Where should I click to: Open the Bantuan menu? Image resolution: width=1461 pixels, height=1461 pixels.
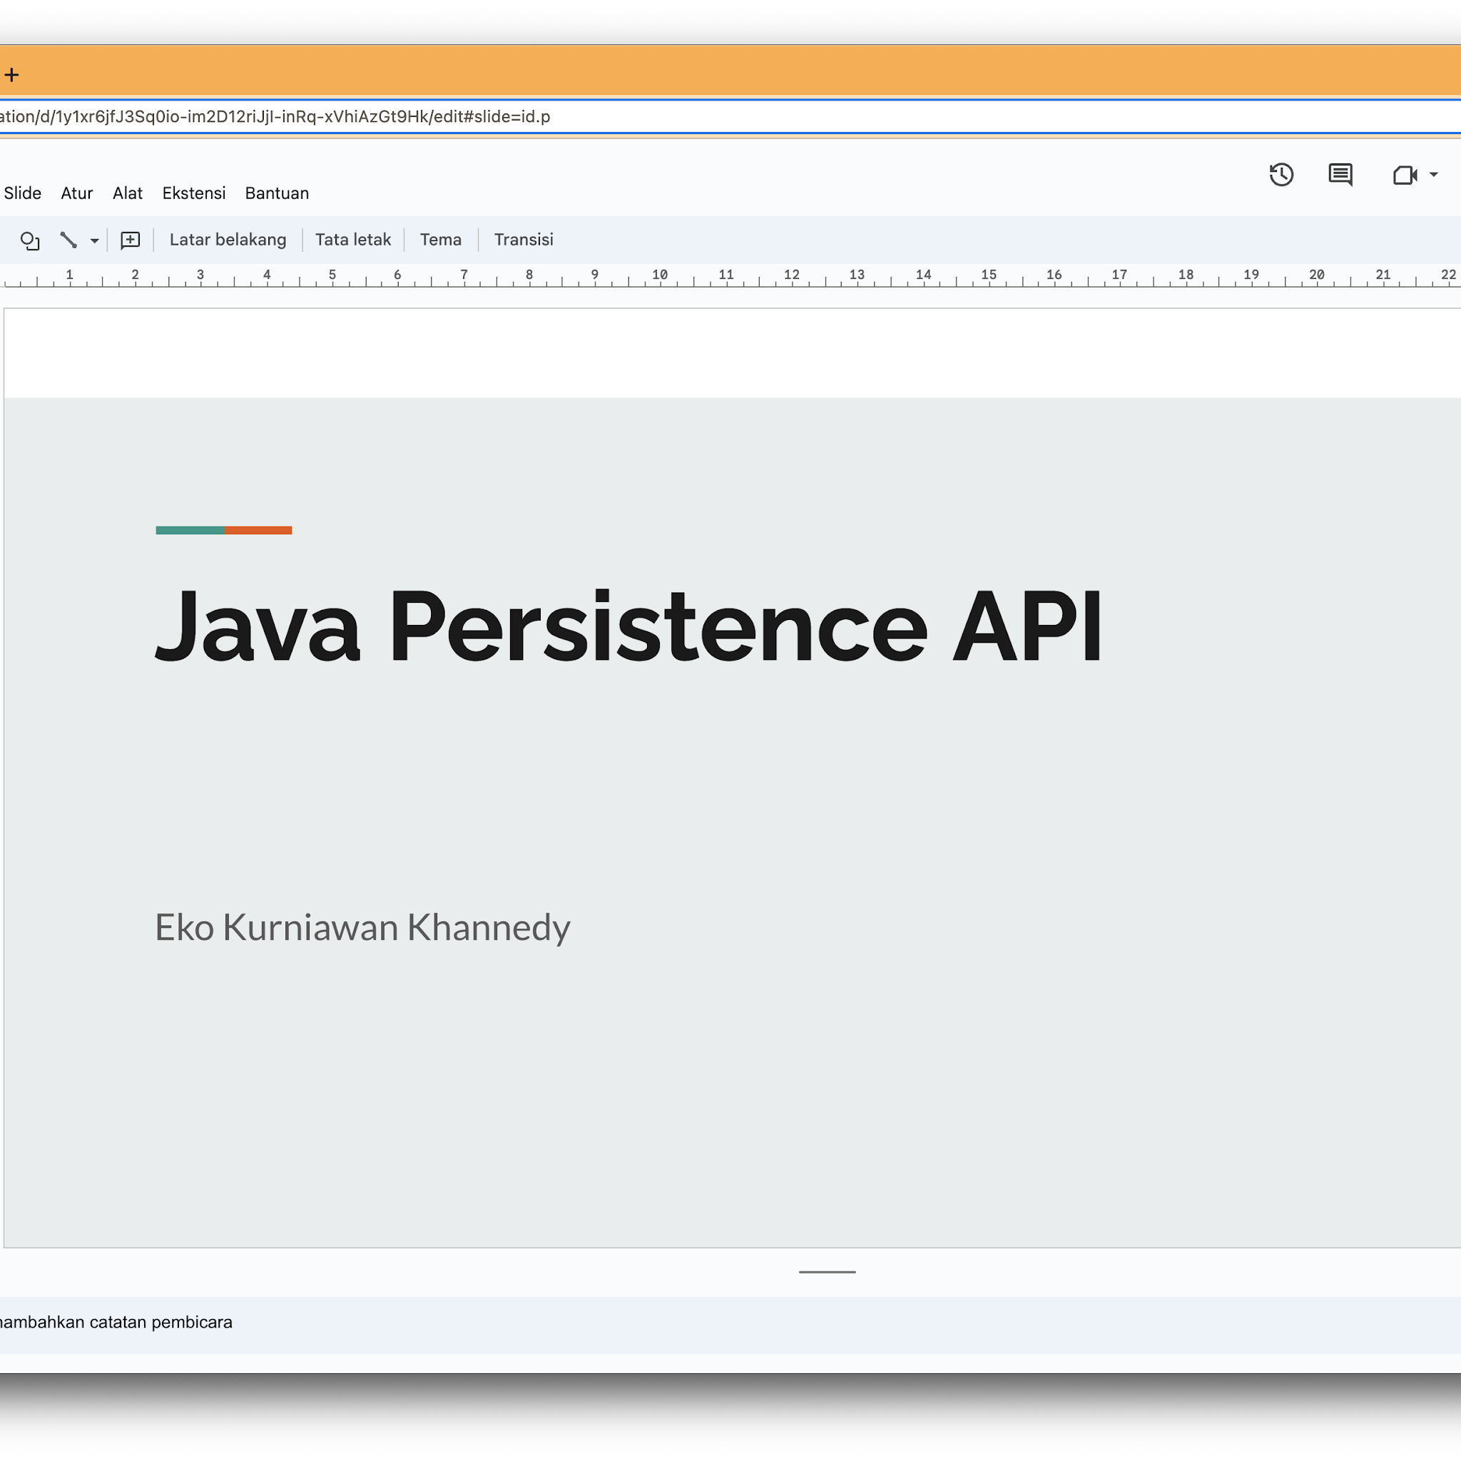277,193
